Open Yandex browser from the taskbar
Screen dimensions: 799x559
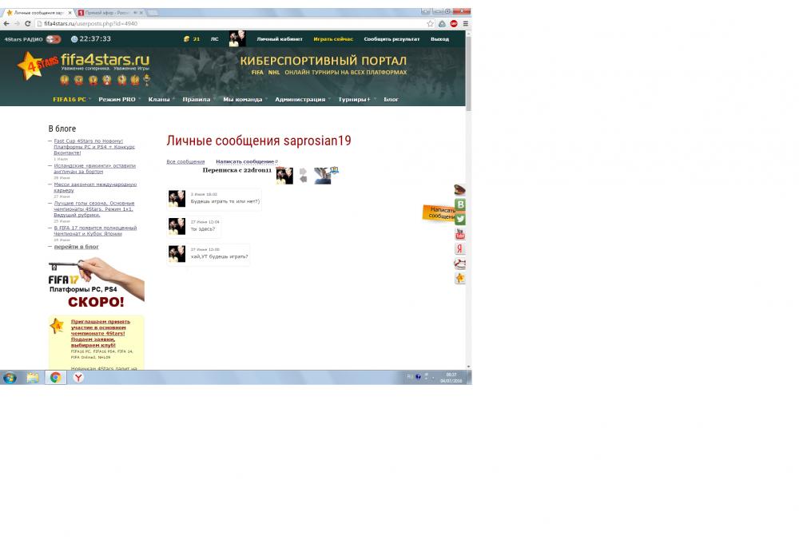[x=78, y=378]
